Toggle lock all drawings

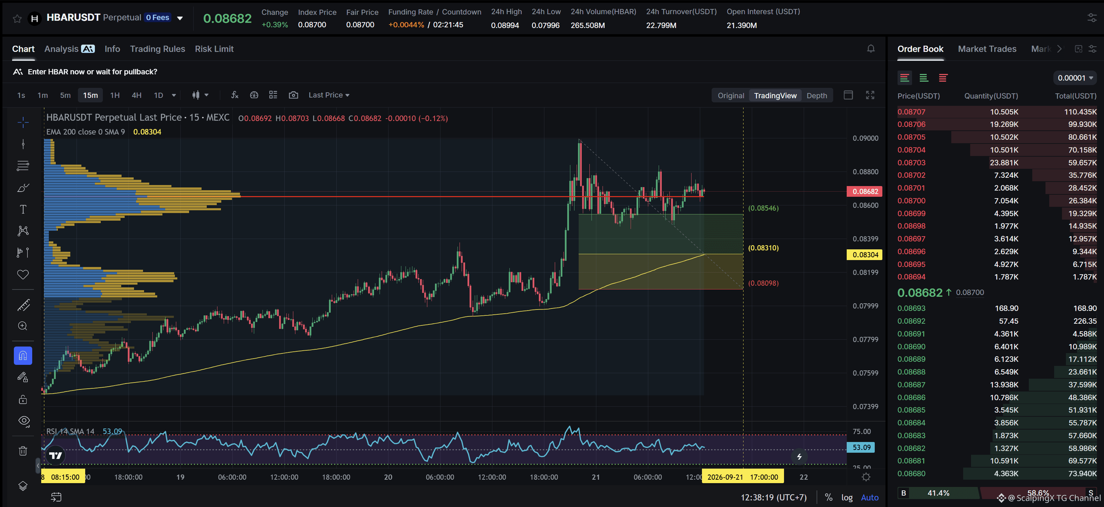[x=23, y=399]
